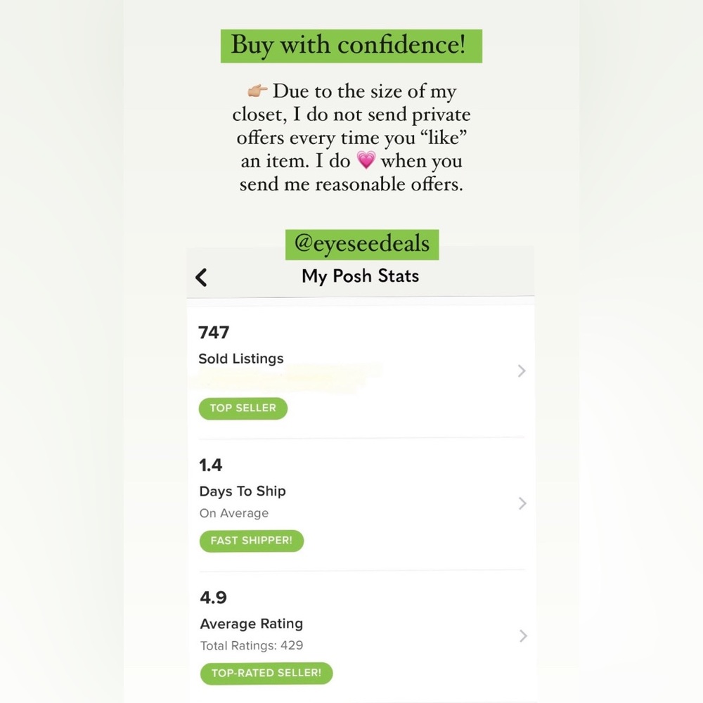
Task: Click the 747 sold listings number
Action: pos(214,333)
